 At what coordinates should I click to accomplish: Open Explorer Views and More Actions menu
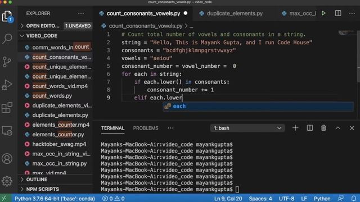pos(81,13)
